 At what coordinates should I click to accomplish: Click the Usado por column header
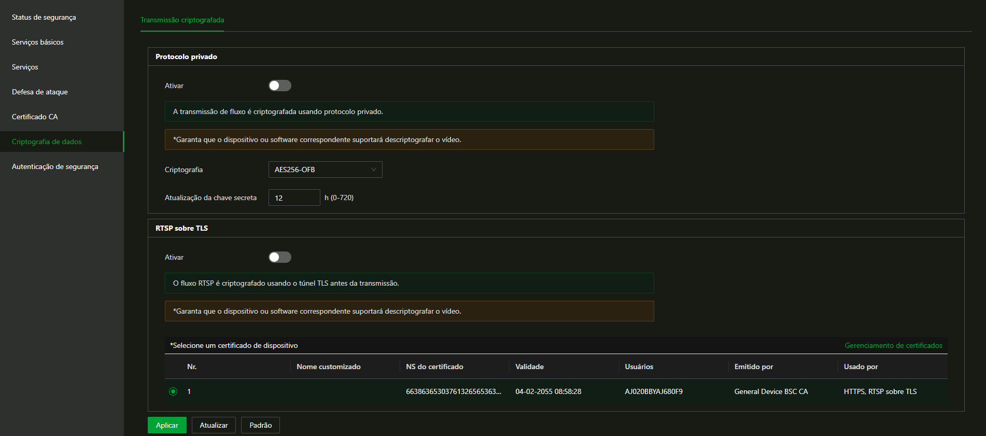861,367
